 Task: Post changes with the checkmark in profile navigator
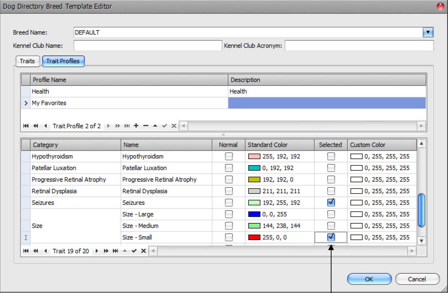[165, 126]
